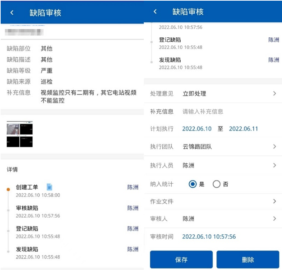Open the 审核人 selector chevron
Image resolution: width=282 pixels, height=270 pixels.
[275, 219]
